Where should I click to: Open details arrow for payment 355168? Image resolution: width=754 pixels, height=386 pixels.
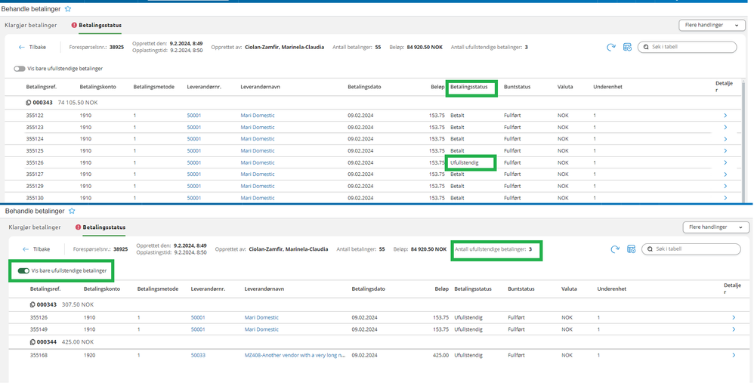click(x=733, y=355)
